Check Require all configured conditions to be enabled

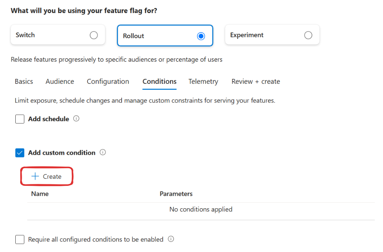pyautogui.click(x=20, y=240)
